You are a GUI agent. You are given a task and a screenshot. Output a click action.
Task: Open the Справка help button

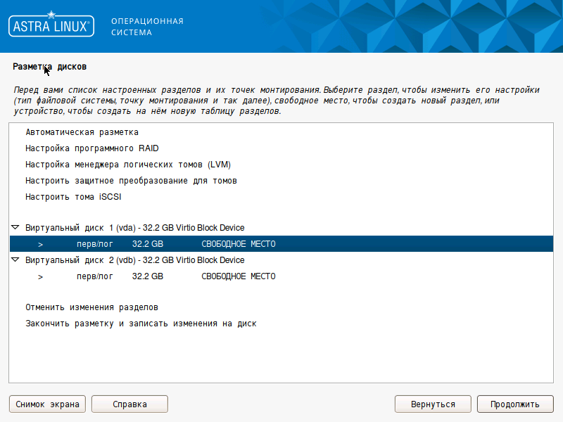coord(129,404)
